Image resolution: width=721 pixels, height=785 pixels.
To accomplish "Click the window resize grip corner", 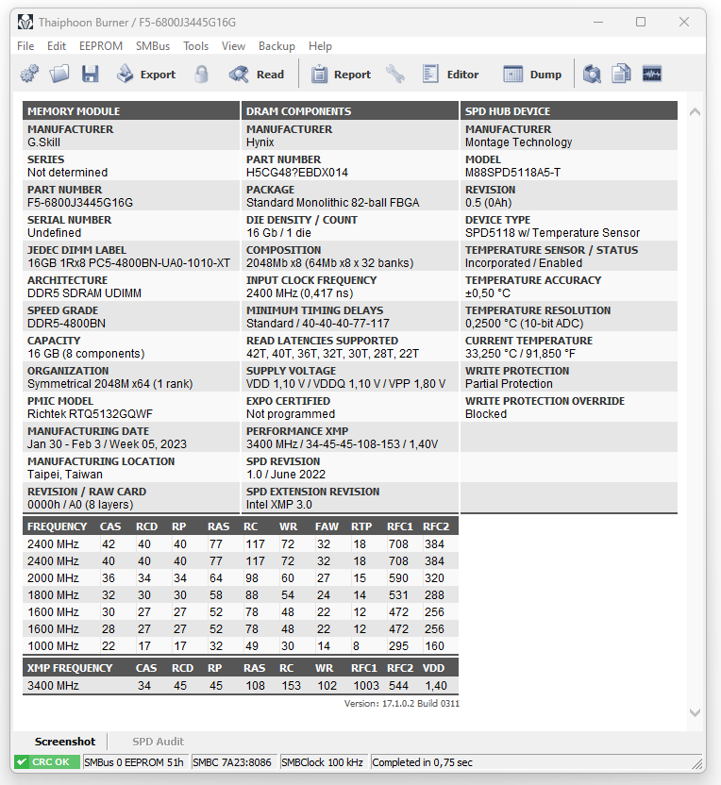I will pyautogui.click(x=696, y=763).
